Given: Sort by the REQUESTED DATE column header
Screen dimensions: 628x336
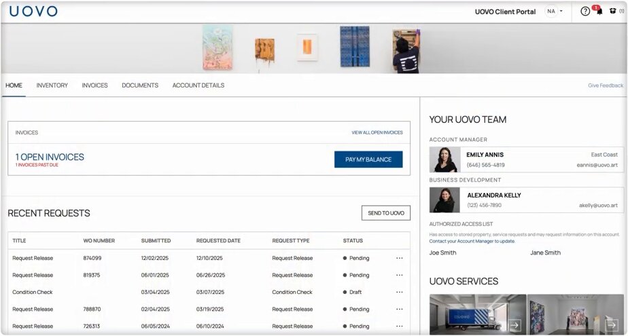Looking at the screenshot, I should [x=218, y=240].
